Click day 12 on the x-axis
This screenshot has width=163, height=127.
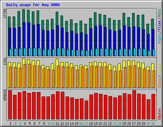click(x=62, y=124)
